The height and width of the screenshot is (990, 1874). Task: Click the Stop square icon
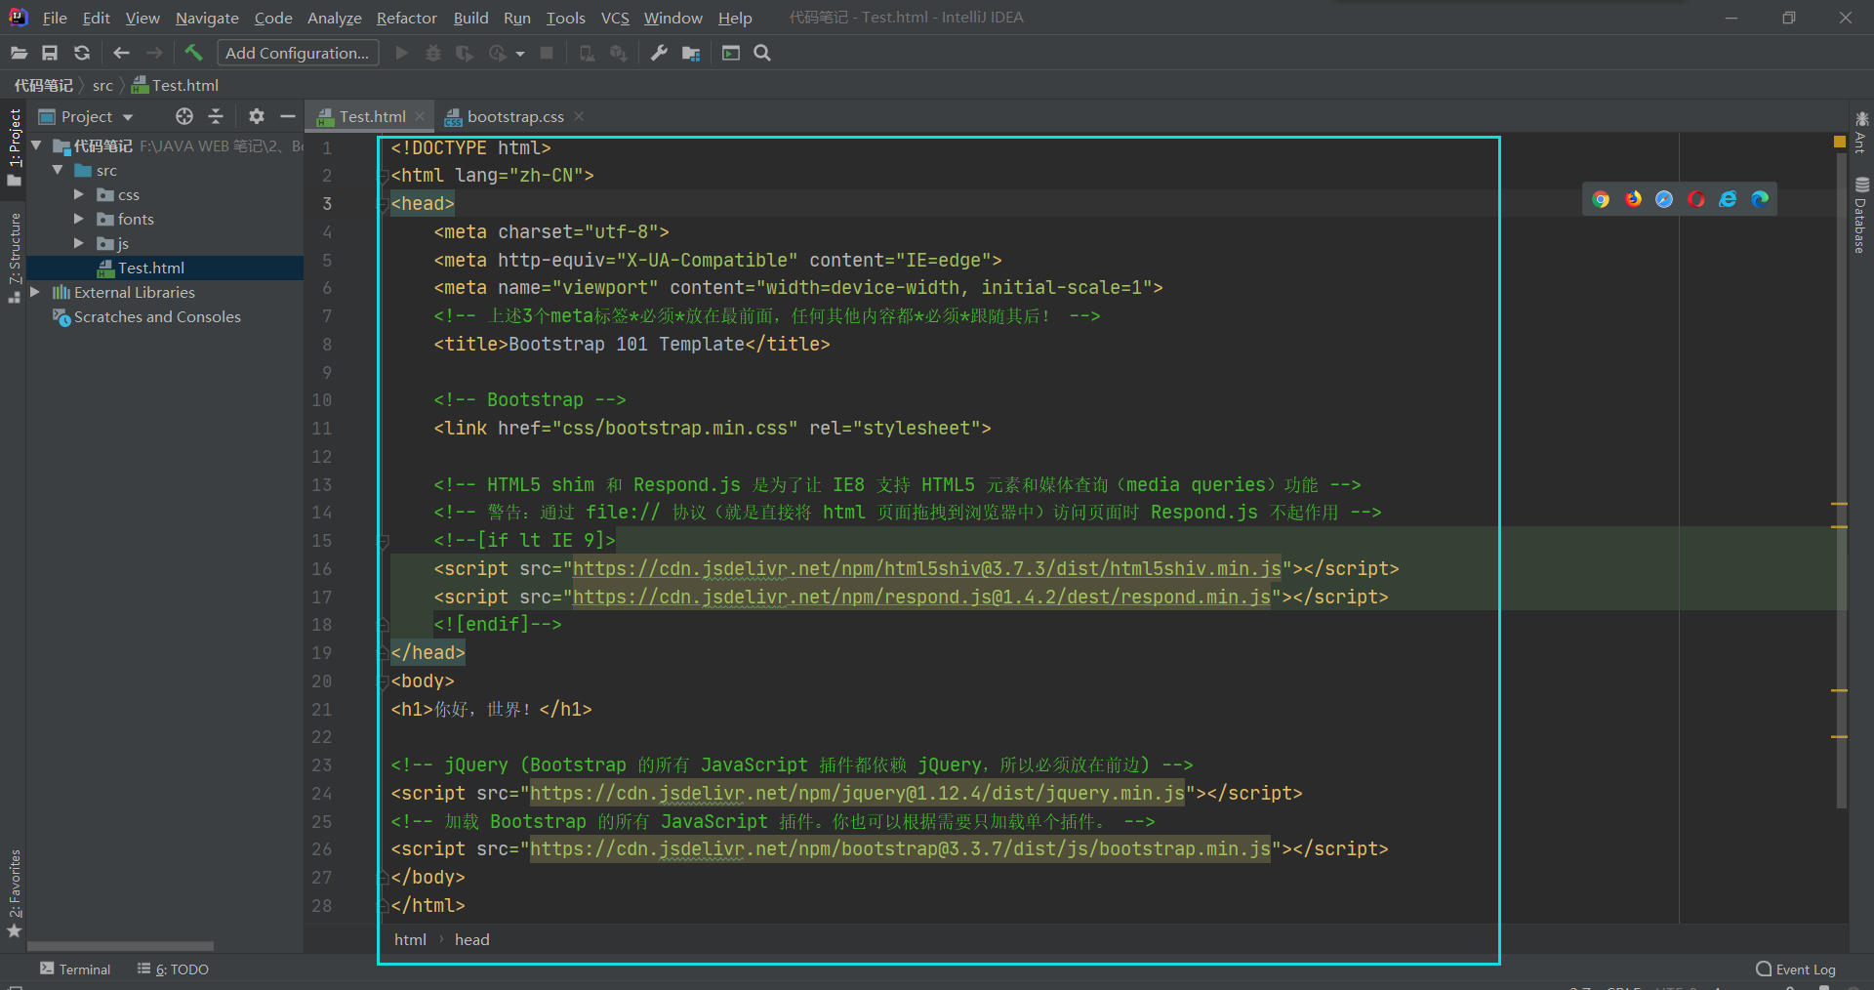pyautogui.click(x=547, y=53)
